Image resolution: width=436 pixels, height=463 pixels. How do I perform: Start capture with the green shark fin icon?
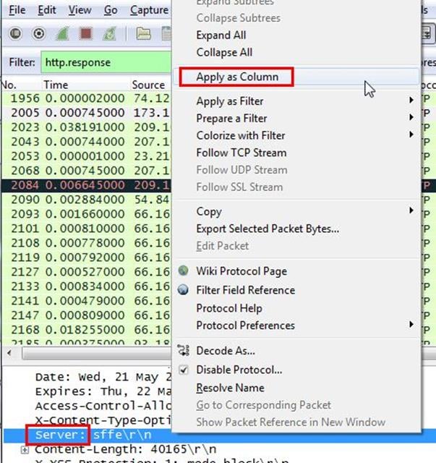pos(63,34)
